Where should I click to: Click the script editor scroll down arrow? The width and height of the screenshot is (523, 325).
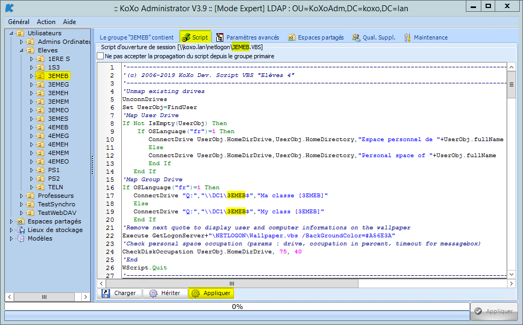point(511,275)
